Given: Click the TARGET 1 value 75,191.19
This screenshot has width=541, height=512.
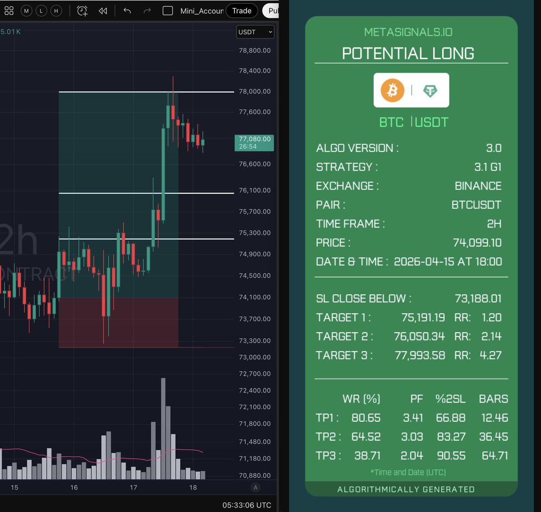Looking at the screenshot, I should pyautogui.click(x=423, y=318).
